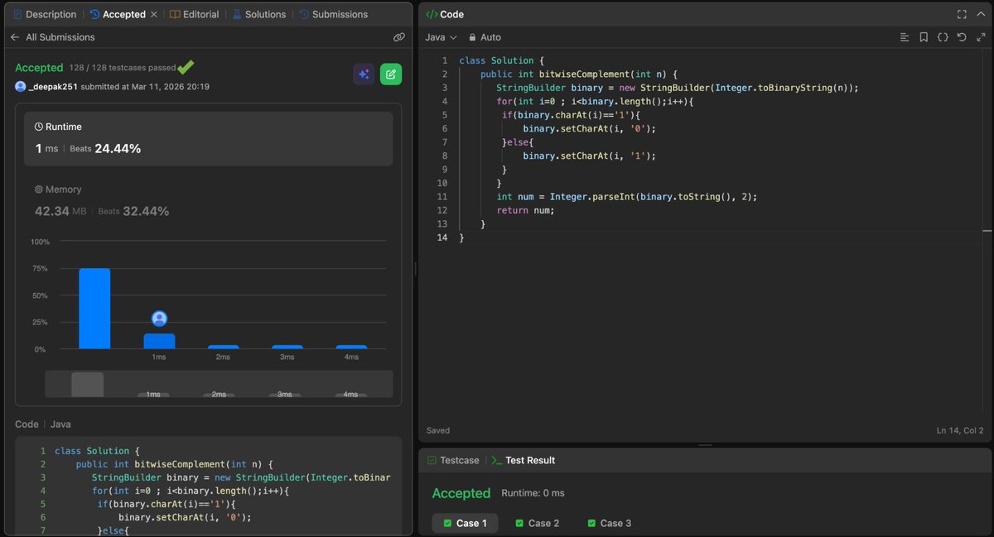
Task: Reset code with the undo arrow icon
Action: coord(962,37)
